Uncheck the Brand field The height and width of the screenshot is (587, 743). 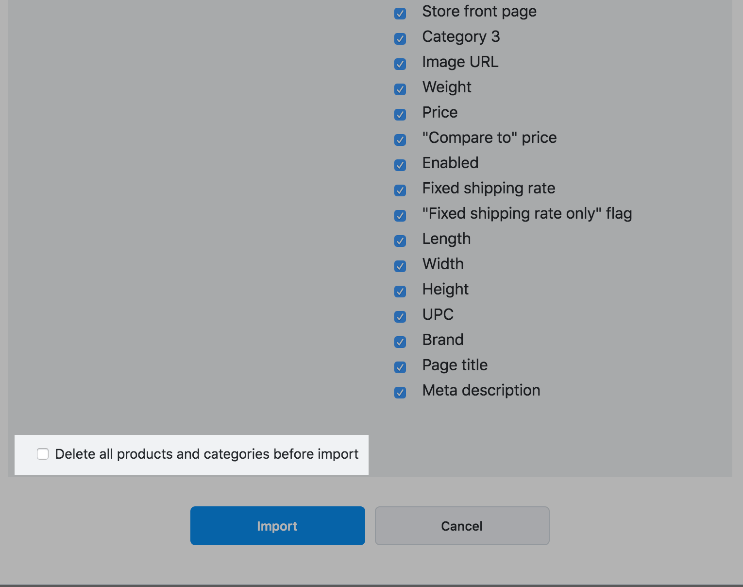pos(400,342)
